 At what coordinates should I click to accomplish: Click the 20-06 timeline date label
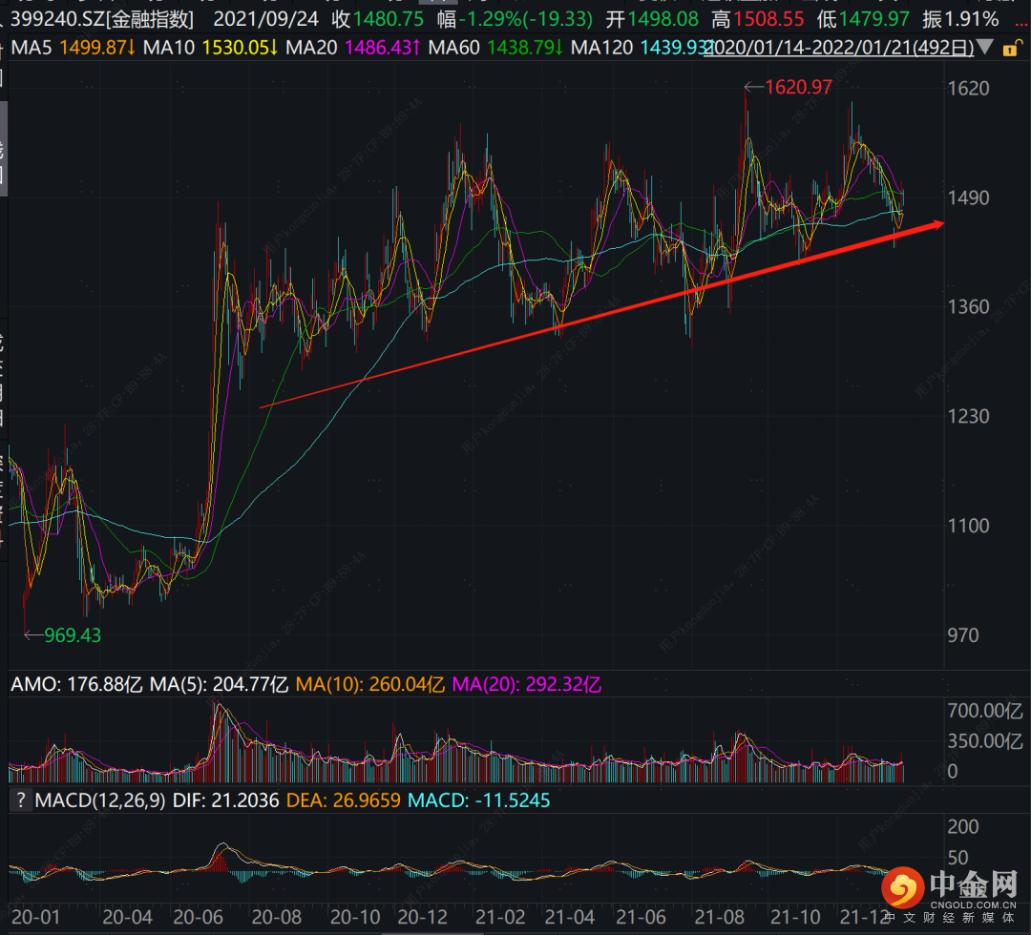point(198,917)
